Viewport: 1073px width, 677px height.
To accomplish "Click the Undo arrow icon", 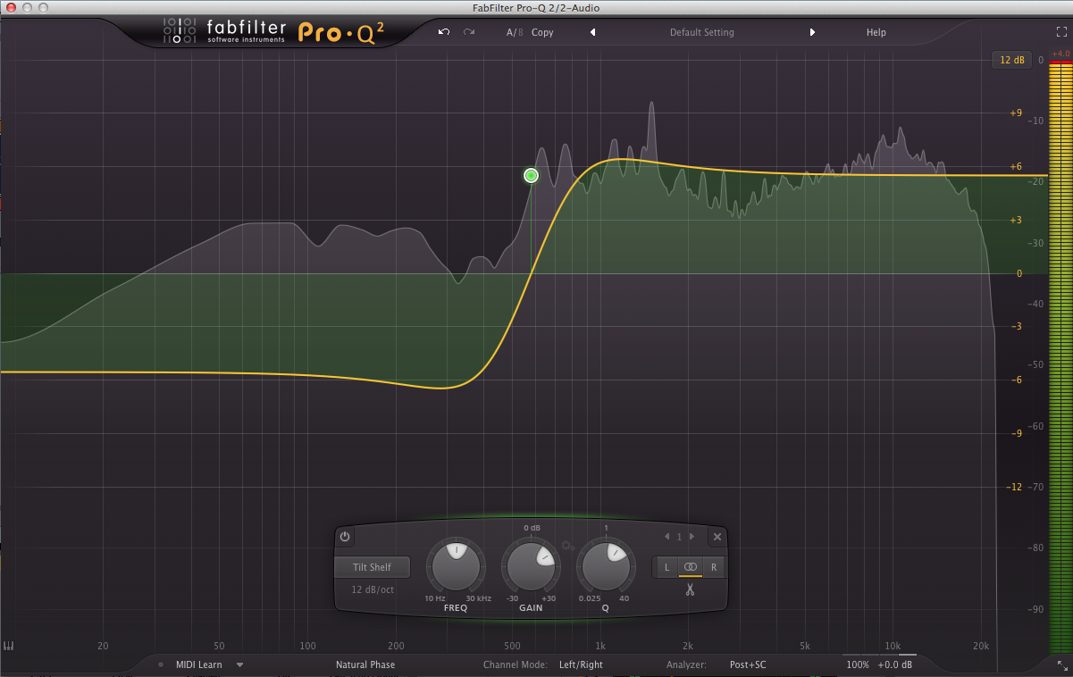I will (x=444, y=32).
